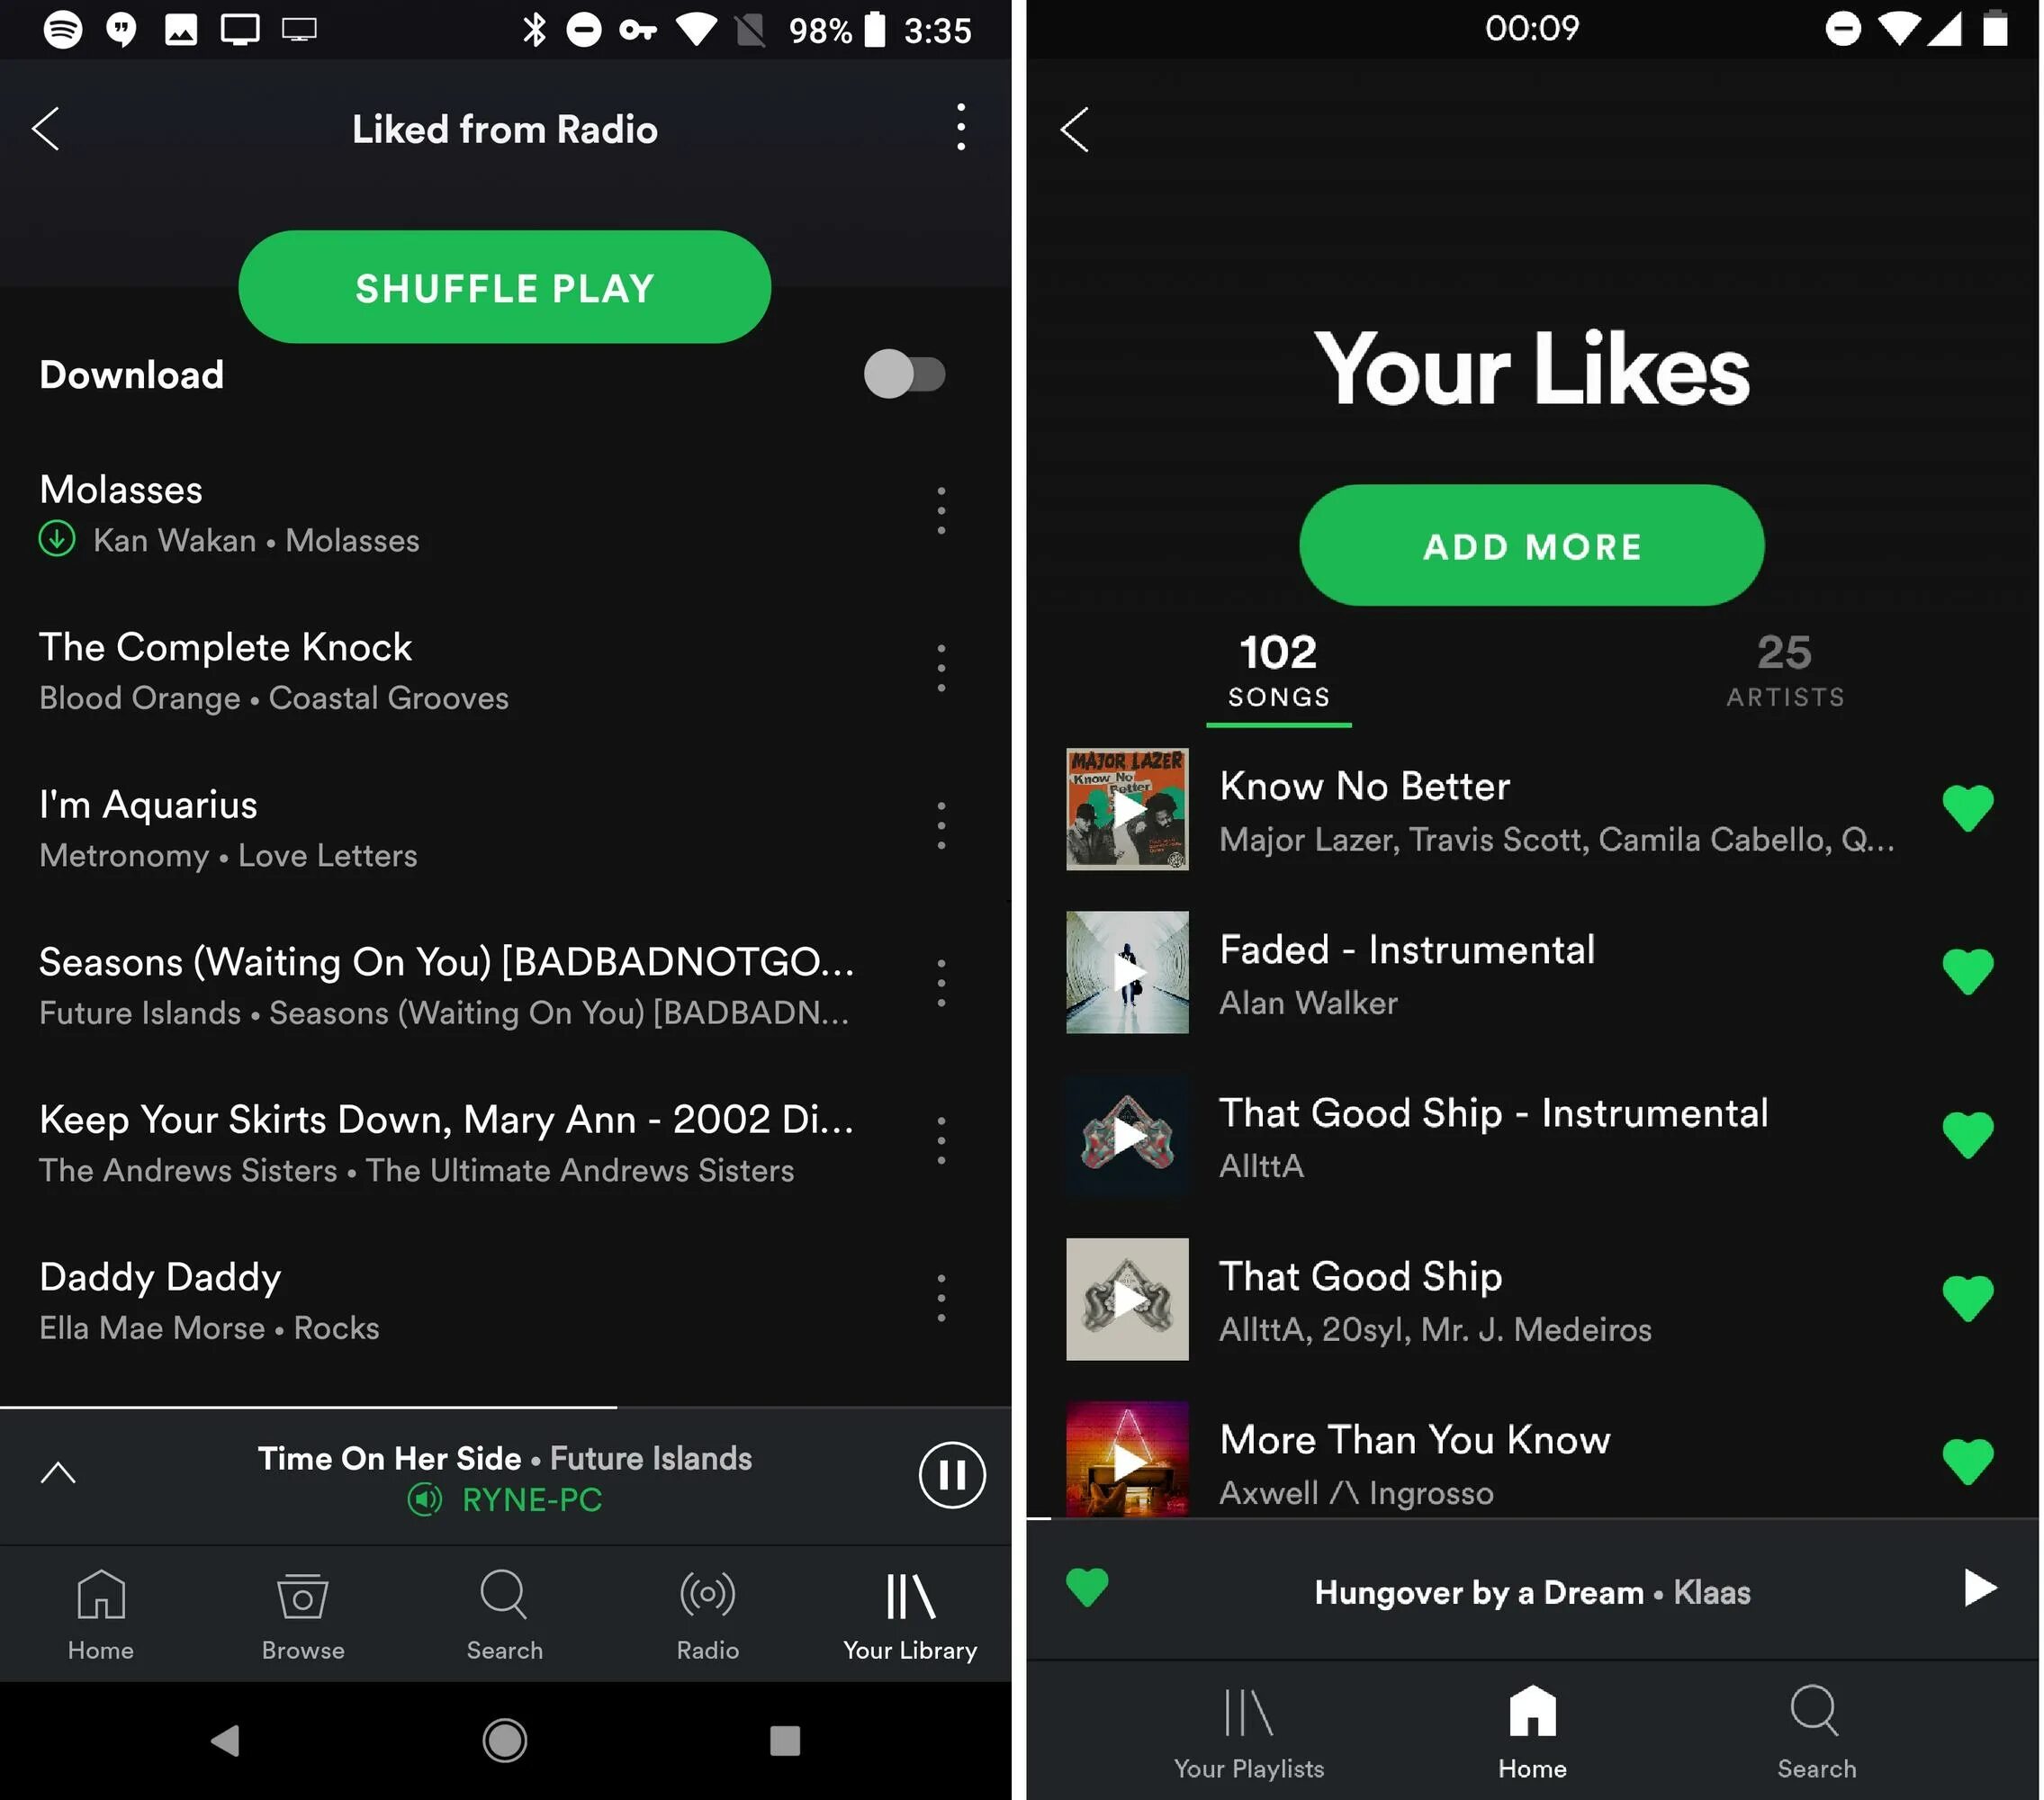Like the Know No Better song
Viewport: 2044px width, 1800px height.
(1966, 808)
